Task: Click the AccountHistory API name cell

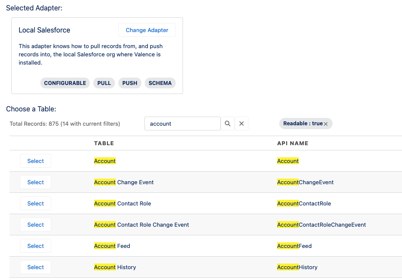Action: coord(297,267)
